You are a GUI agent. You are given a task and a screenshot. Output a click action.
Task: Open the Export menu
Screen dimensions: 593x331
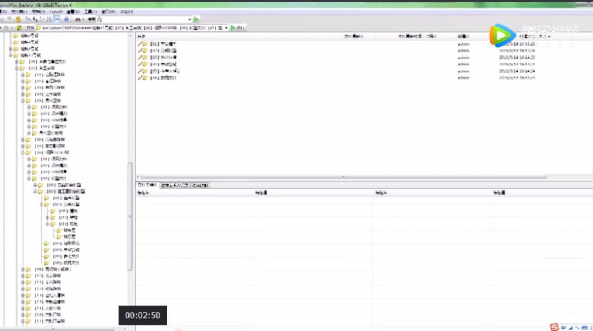(x=55, y=12)
